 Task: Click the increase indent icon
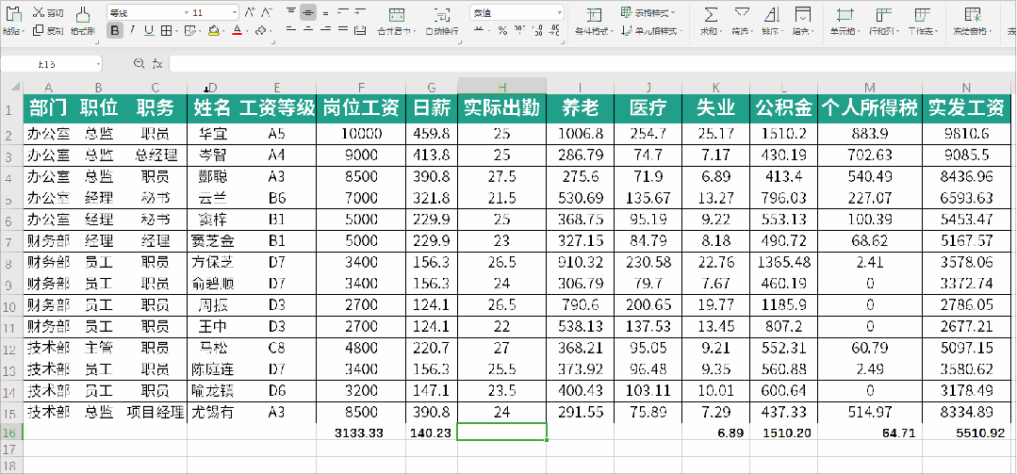(x=360, y=12)
